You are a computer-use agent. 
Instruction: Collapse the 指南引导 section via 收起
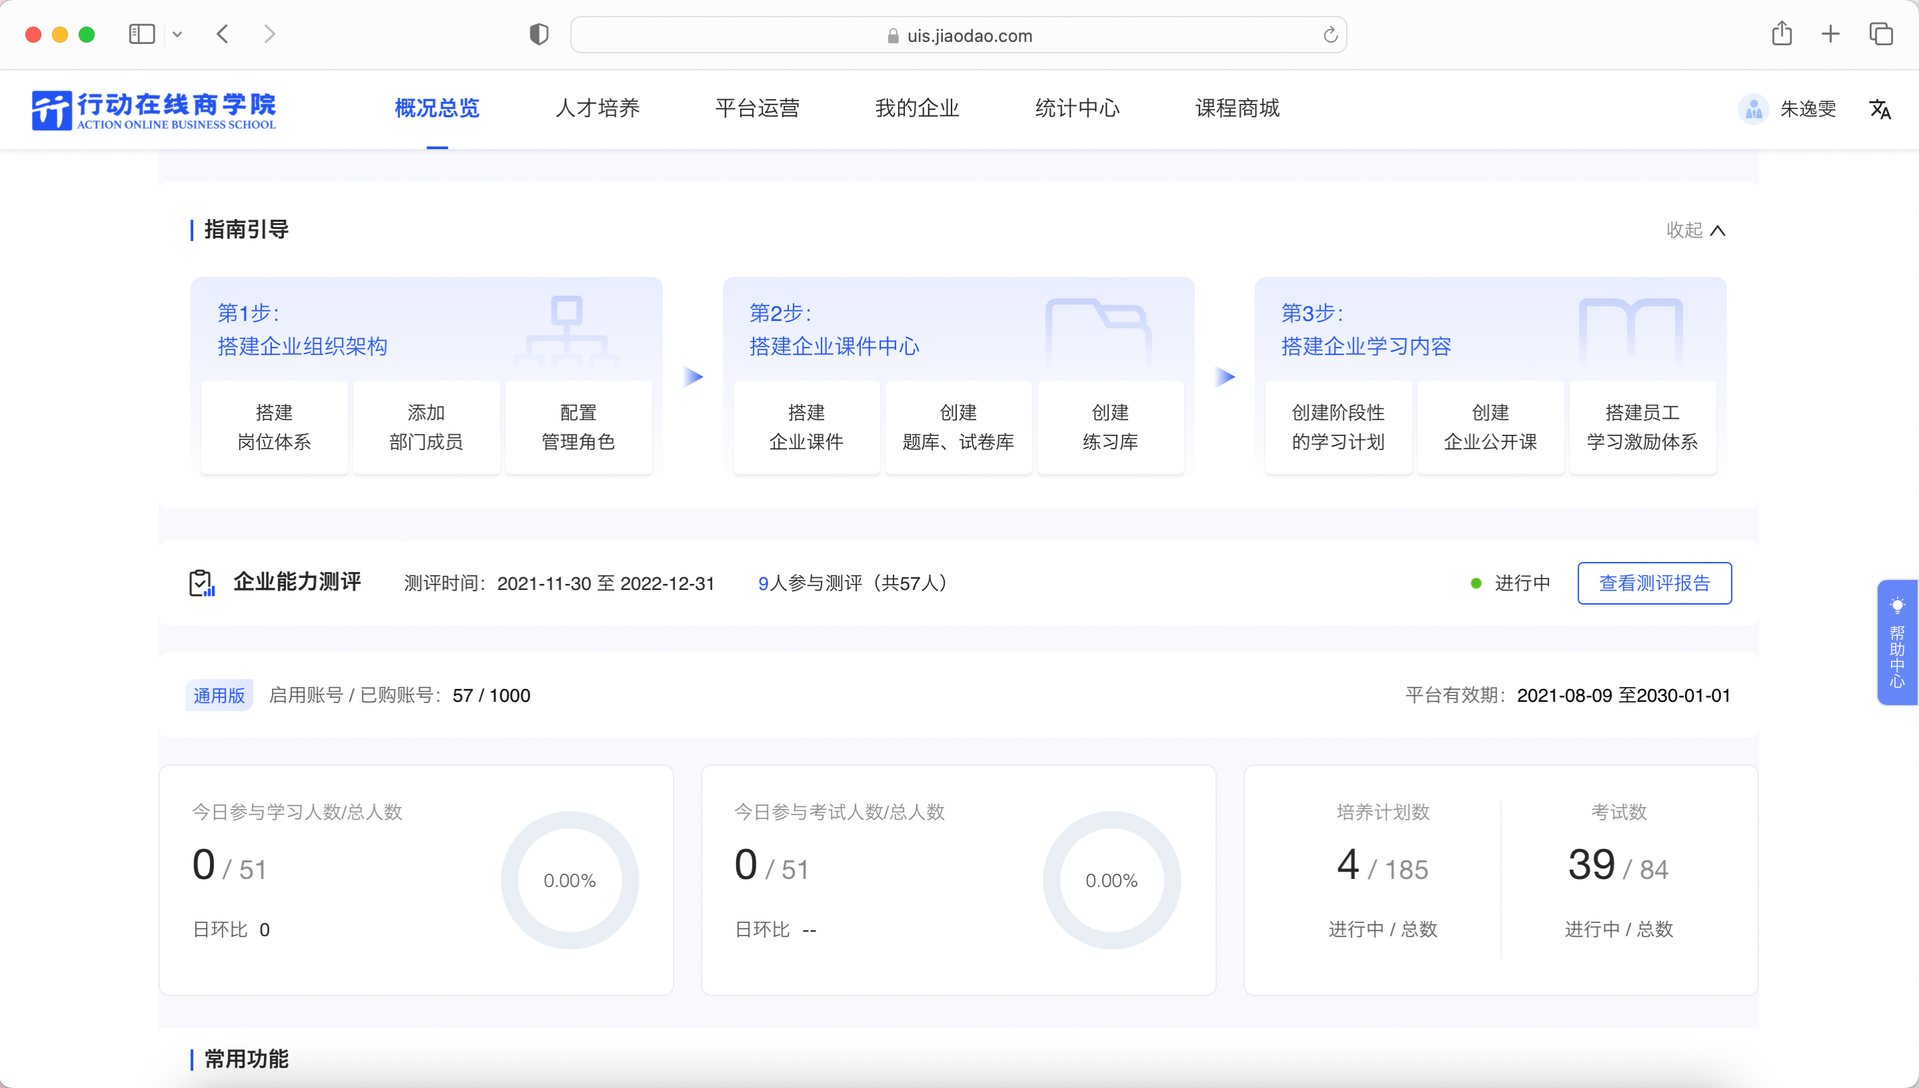pyautogui.click(x=1696, y=230)
